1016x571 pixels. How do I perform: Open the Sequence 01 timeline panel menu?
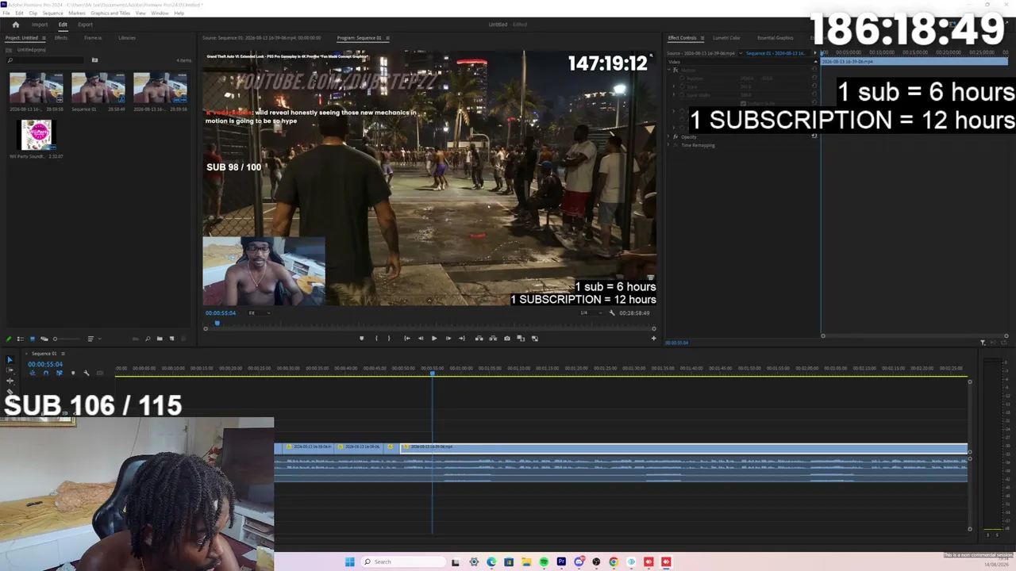[63, 354]
